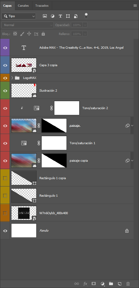Switch to the Canales tab
The width and height of the screenshot is (139, 288).
tap(23, 6)
